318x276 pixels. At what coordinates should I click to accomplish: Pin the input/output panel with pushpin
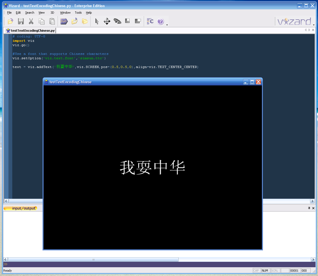pyautogui.click(x=309, y=208)
